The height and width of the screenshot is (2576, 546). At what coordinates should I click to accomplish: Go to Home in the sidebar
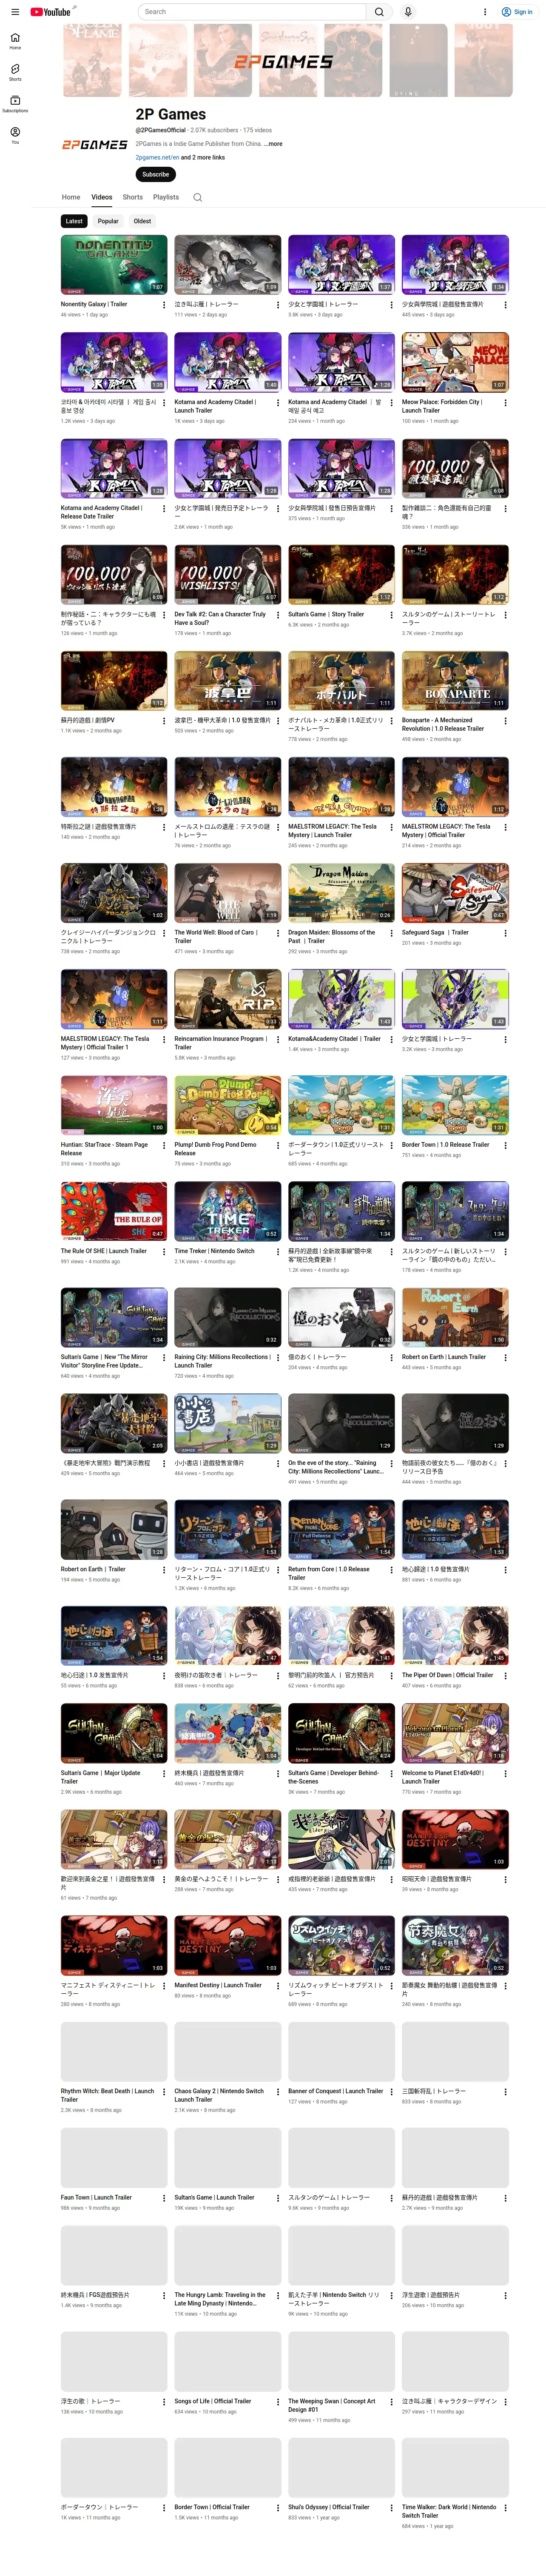pyautogui.click(x=15, y=41)
